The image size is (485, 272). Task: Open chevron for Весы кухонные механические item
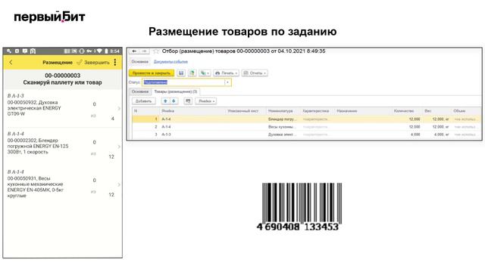(x=119, y=184)
